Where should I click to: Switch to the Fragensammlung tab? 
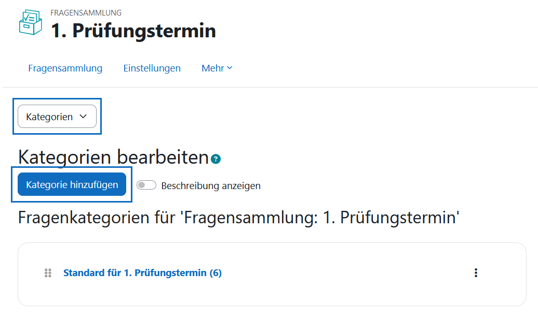click(x=65, y=68)
